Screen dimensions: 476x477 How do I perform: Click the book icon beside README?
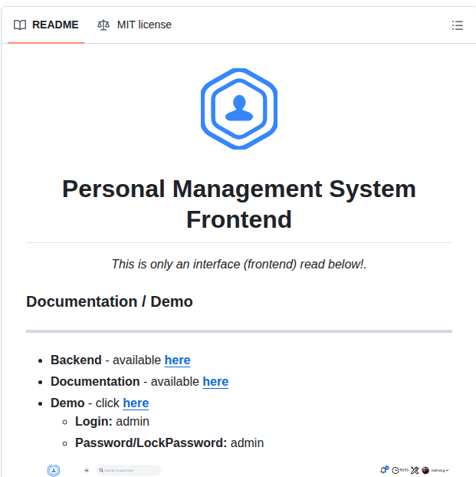click(20, 25)
